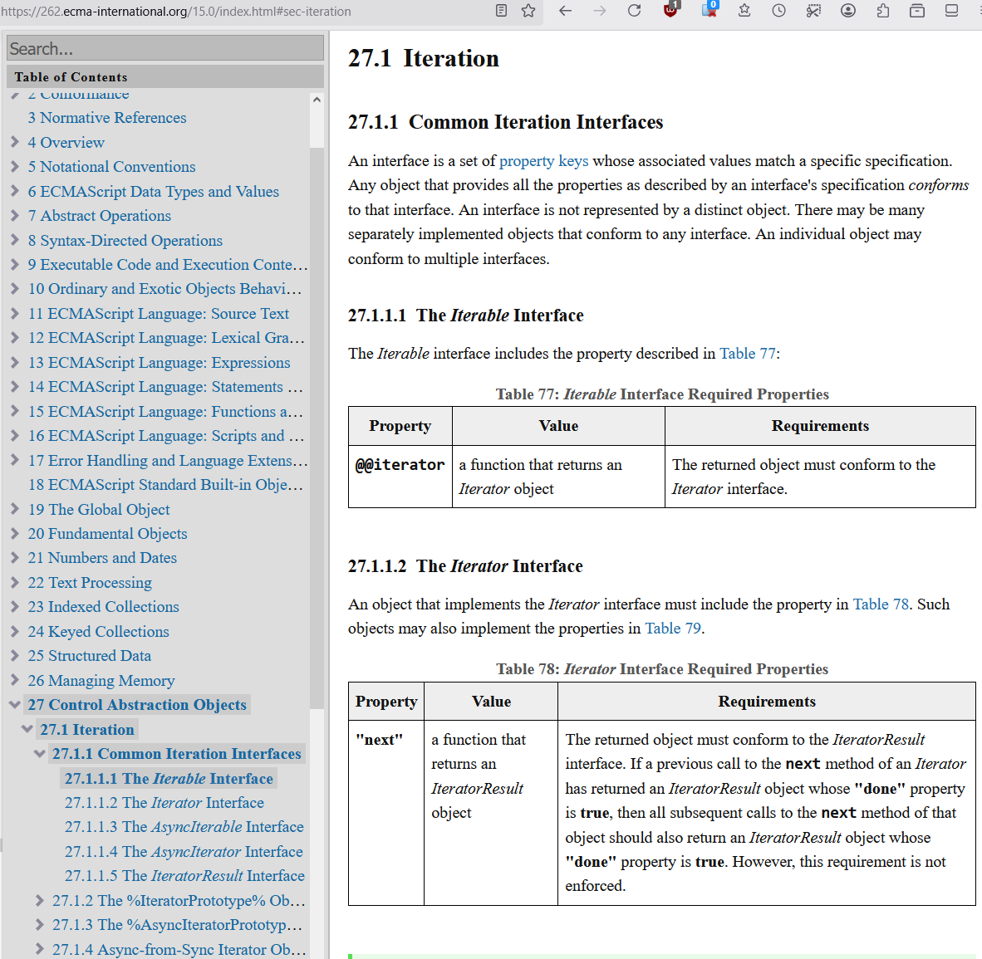Screen dimensions: 982x959
Task: Open the blocker extension with blue badge
Action: tap(709, 9)
